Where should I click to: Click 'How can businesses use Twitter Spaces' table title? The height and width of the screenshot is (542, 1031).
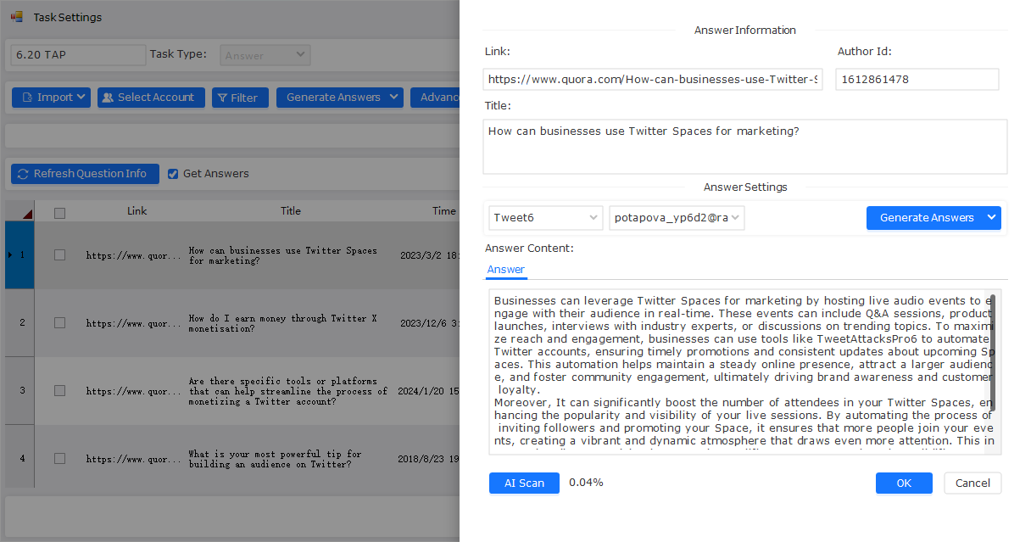coord(283,255)
